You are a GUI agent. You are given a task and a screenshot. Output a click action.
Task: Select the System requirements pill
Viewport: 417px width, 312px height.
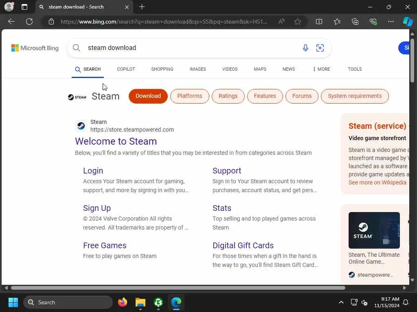pos(355,96)
